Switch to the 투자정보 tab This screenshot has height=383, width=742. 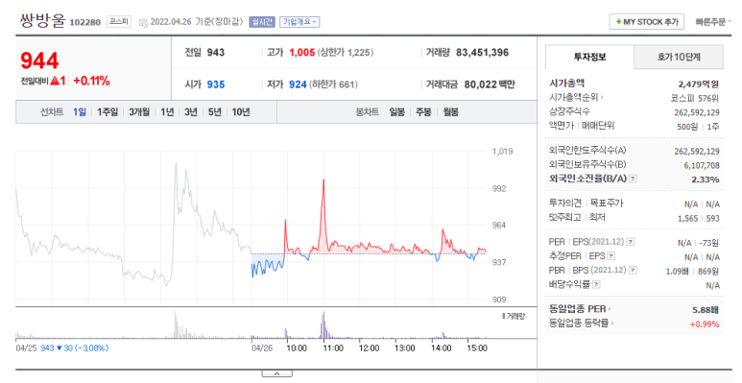[x=589, y=57]
